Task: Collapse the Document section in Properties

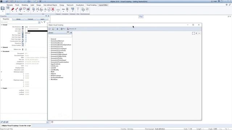Action: click(1, 51)
